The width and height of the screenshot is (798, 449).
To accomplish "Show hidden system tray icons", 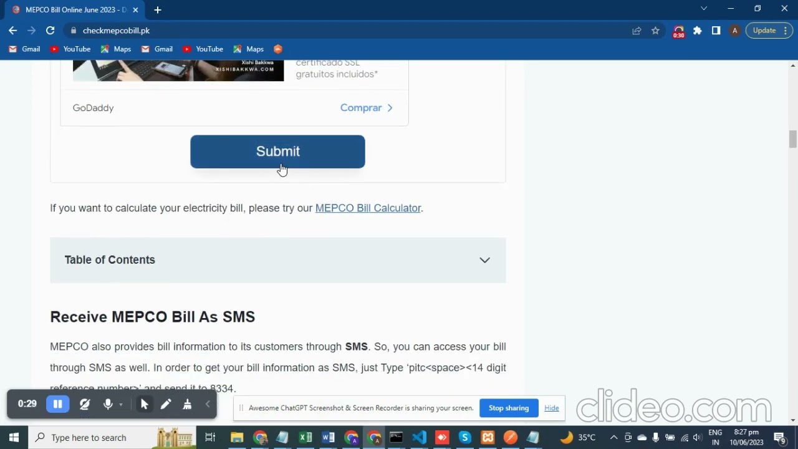I will (x=613, y=437).
